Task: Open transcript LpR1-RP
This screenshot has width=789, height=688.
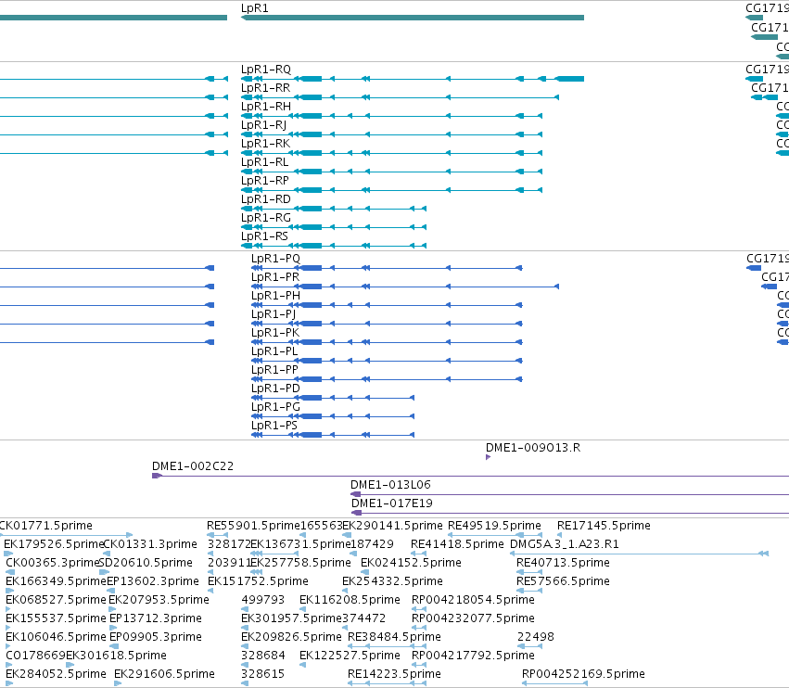Action: pyautogui.click(x=264, y=181)
